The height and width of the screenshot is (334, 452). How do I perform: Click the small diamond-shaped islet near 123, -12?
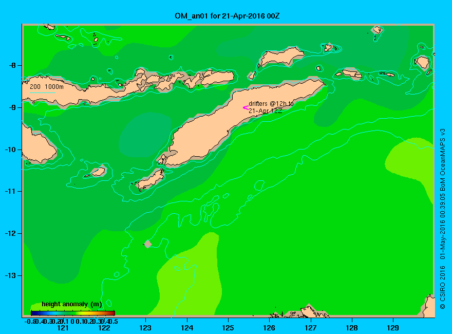pos(148,244)
